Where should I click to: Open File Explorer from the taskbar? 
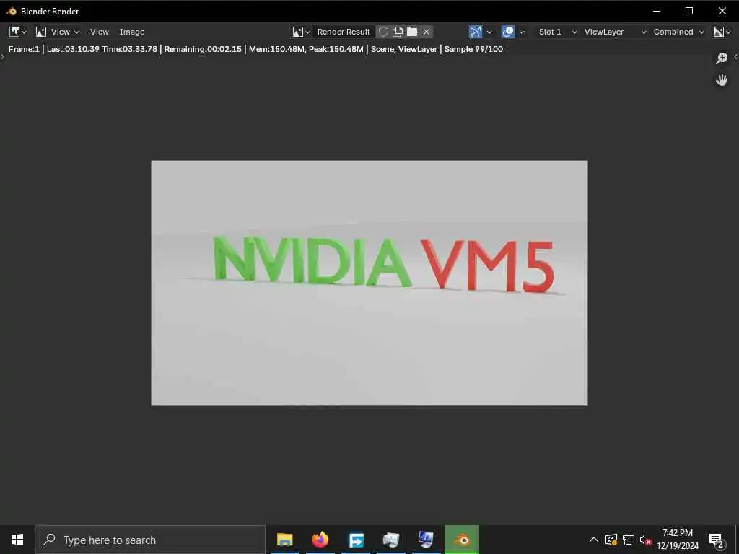coord(284,540)
